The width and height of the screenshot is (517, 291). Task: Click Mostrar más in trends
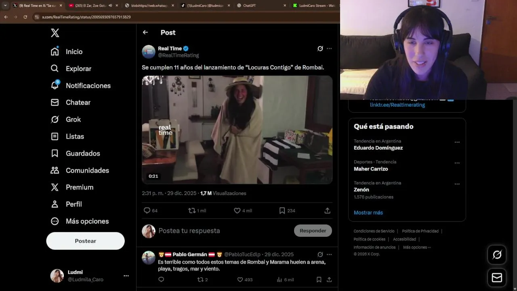click(x=368, y=213)
